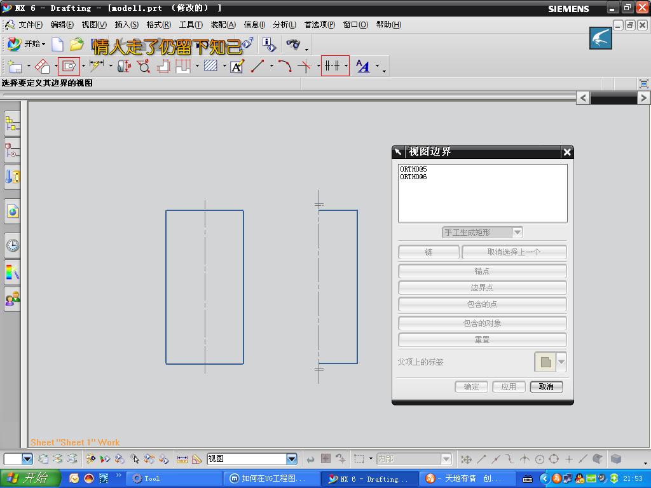
Task: Click the New file blank page icon
Action: coord(57,44)
